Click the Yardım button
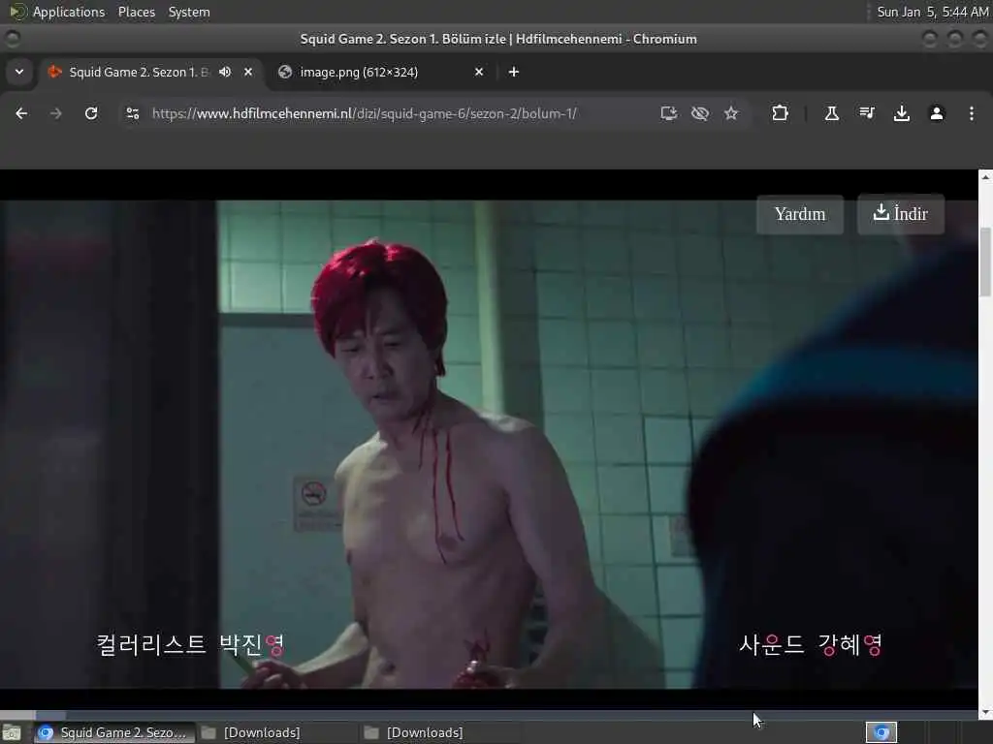Image resolution: width=993 pixels, height=744 pixels. [800, 214]
